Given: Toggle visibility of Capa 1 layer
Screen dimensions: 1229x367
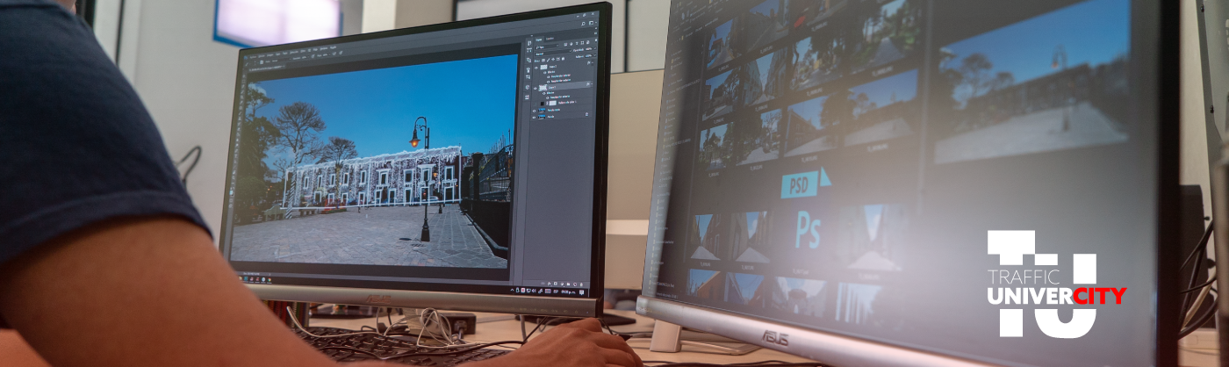Looking at the screenshot, I should pos(536,88).
